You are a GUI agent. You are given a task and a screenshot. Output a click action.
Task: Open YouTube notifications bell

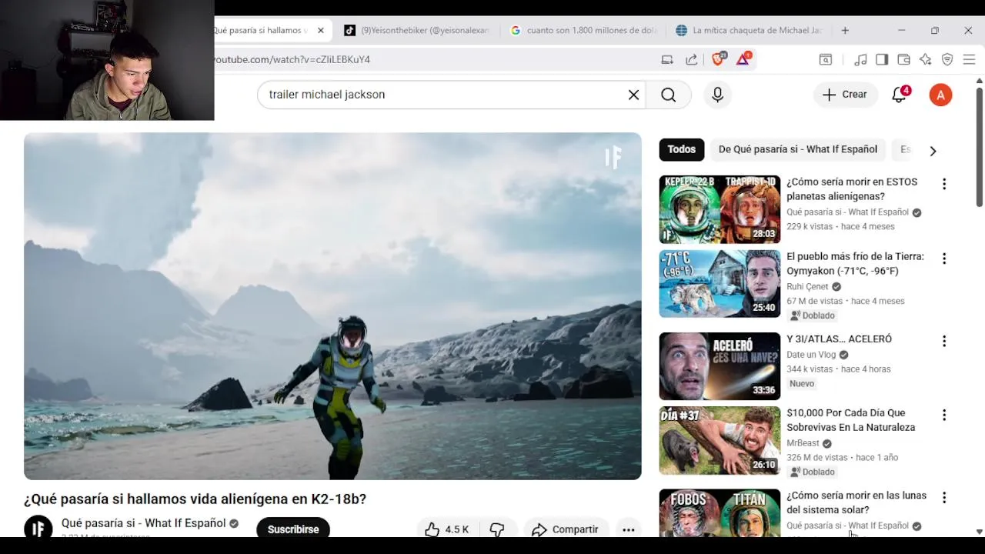click(899, 95)
